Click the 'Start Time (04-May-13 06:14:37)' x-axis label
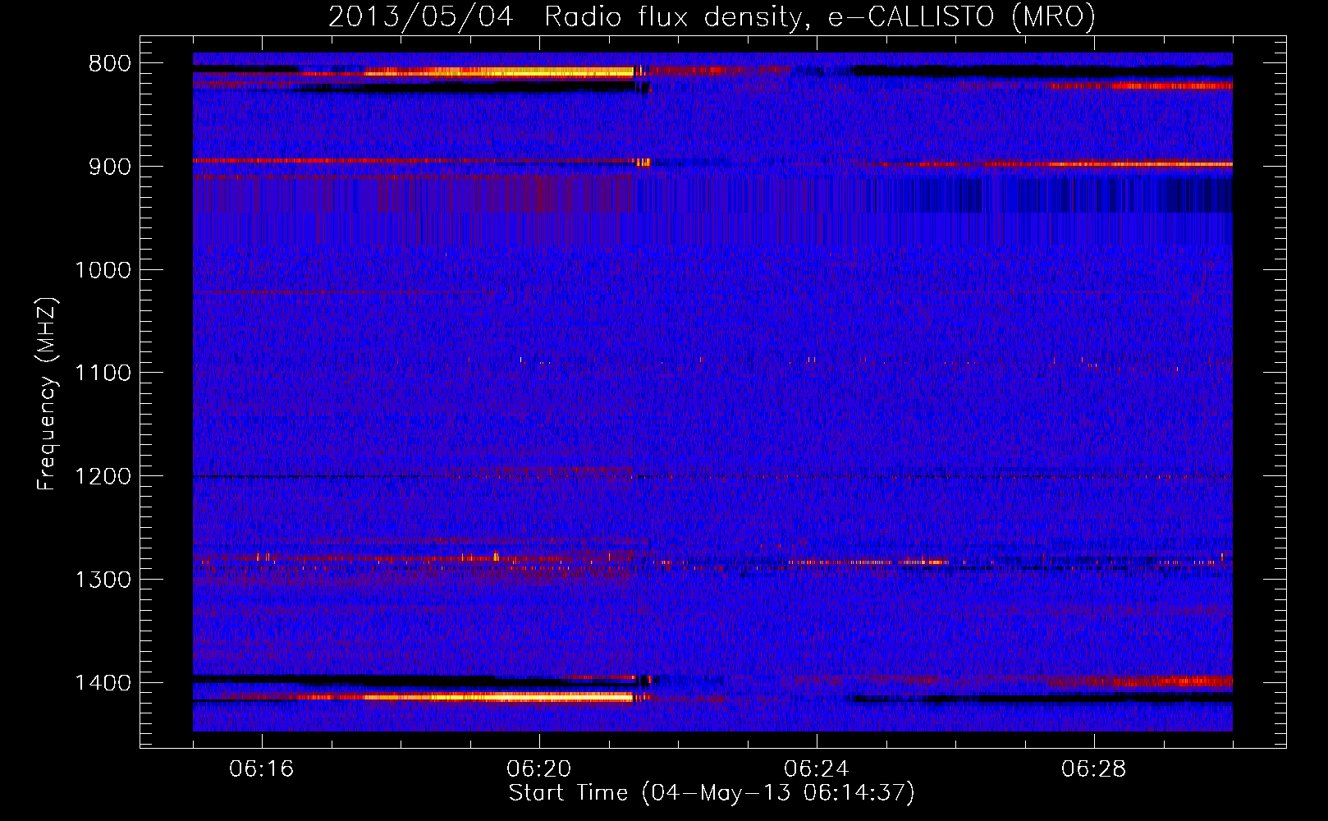The width and height of the screenshot is (1328, 821). click(711, 793)
